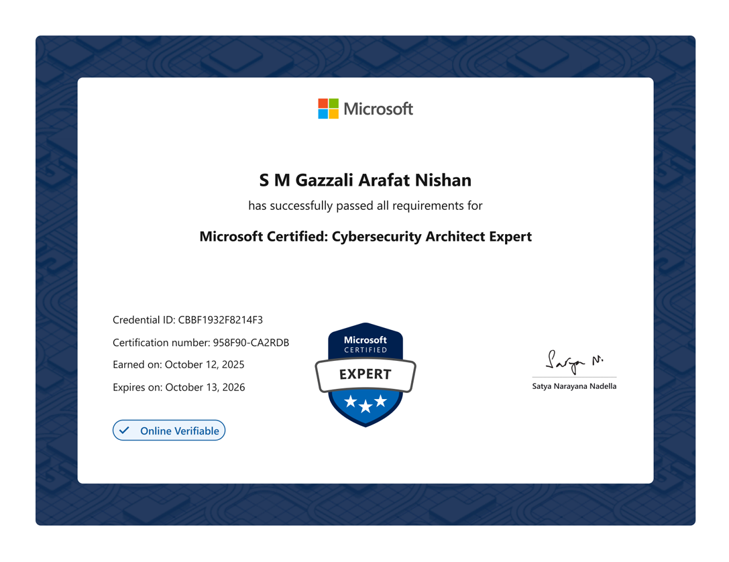This screenshot has height=562, width=729.
Task: Click the EXPERT banner ribbon on the badge
Action: (x=365, y=374)
